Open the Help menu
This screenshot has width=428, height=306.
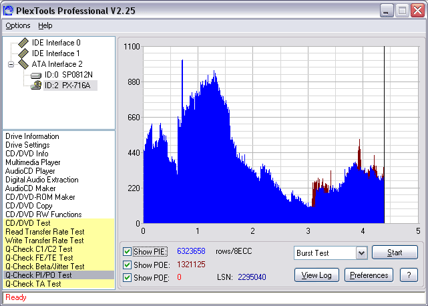pos(45,25)
